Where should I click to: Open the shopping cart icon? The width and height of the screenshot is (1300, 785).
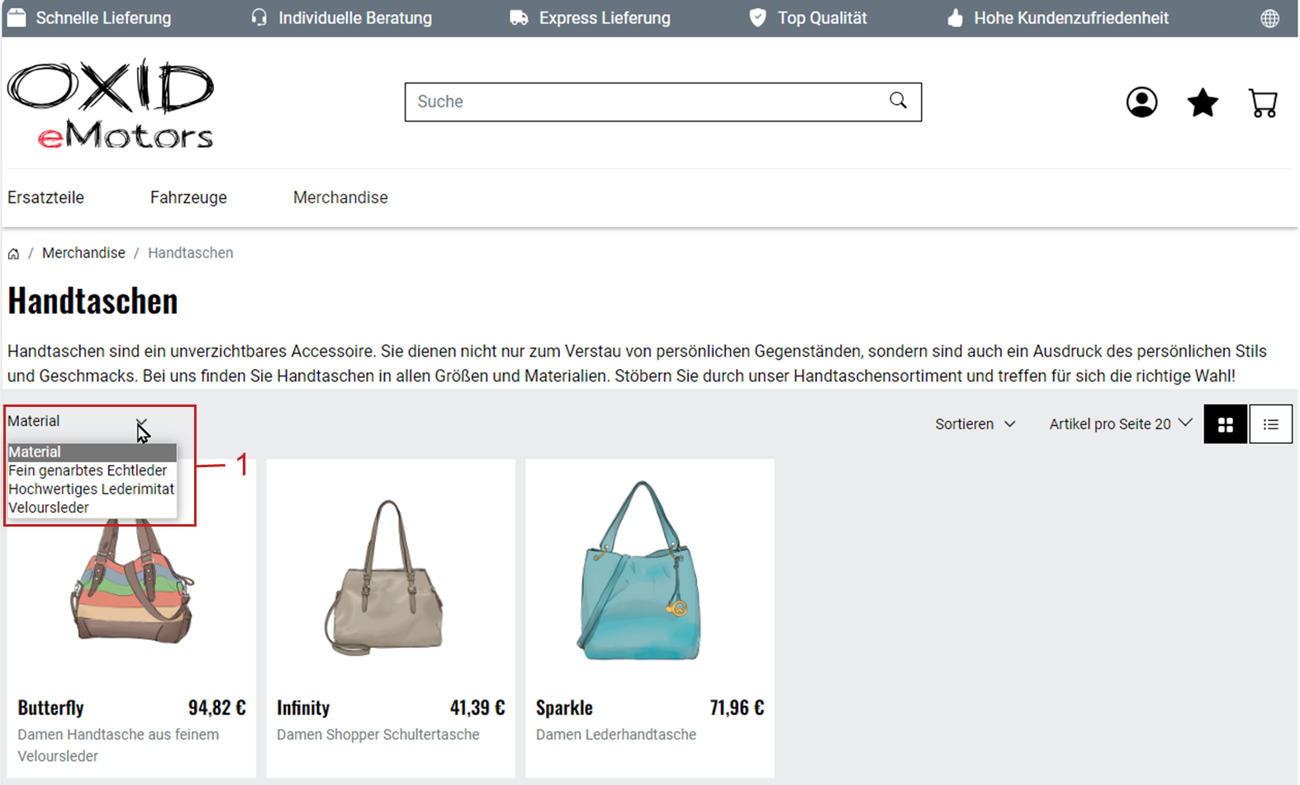[1262, 103]
